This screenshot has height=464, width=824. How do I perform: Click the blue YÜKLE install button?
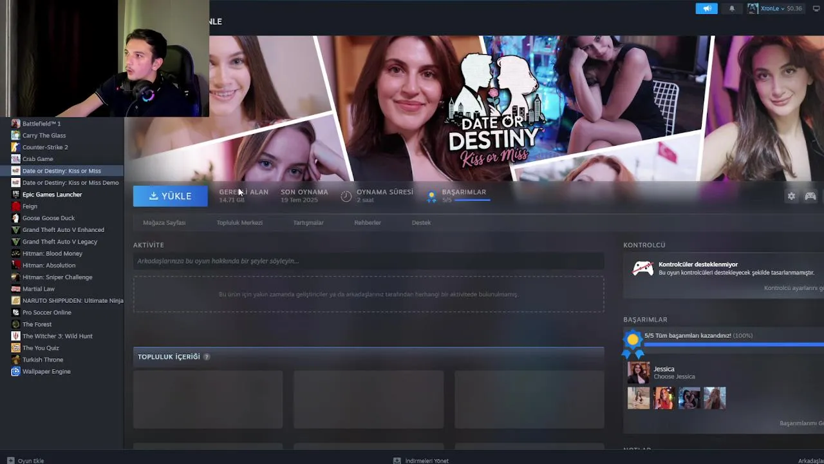point(171,196)
